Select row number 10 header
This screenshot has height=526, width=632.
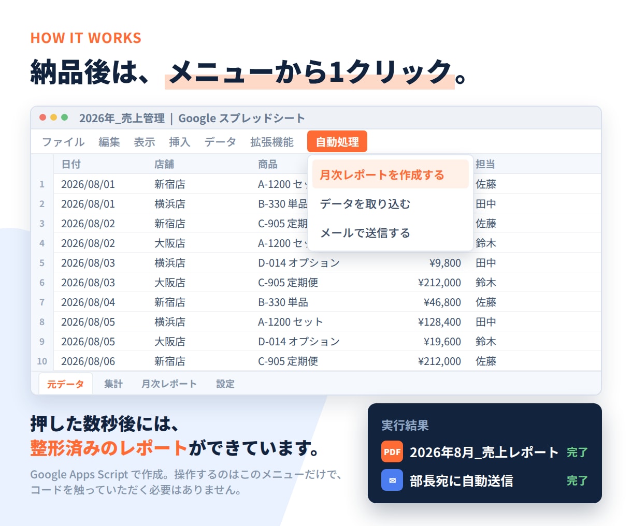point(42,361)
